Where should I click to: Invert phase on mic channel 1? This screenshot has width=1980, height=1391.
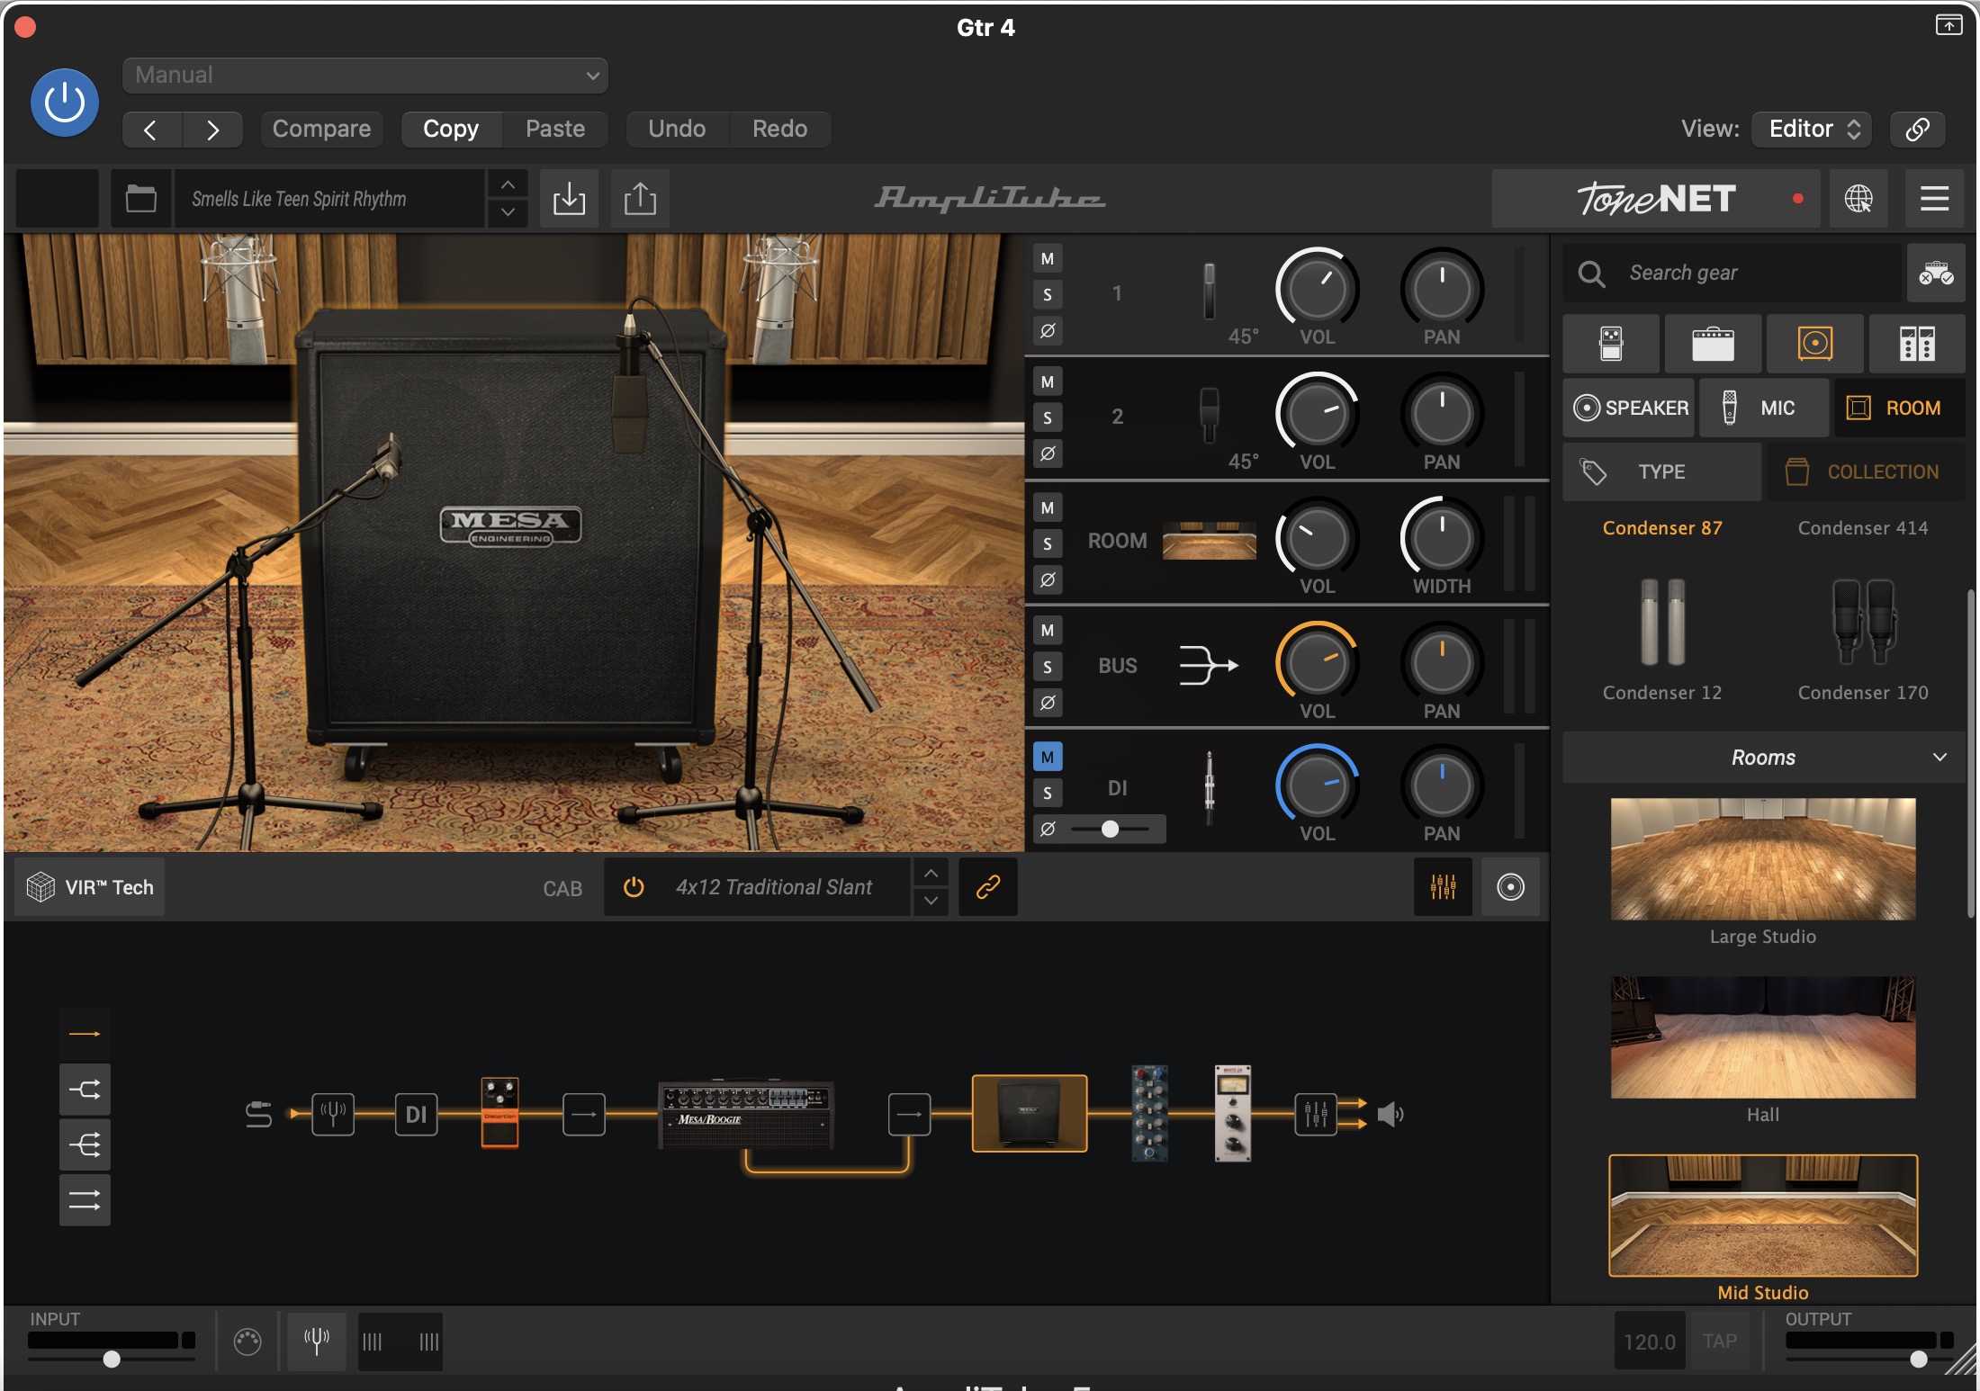pos(1048,330)
